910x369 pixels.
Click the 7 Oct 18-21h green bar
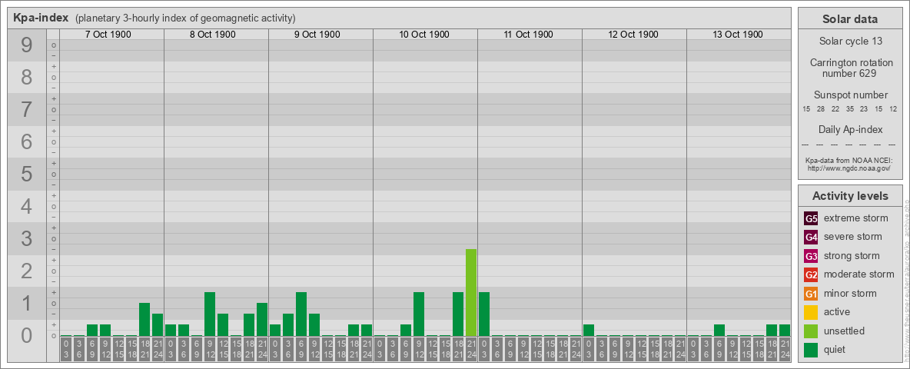pos(144,320)
